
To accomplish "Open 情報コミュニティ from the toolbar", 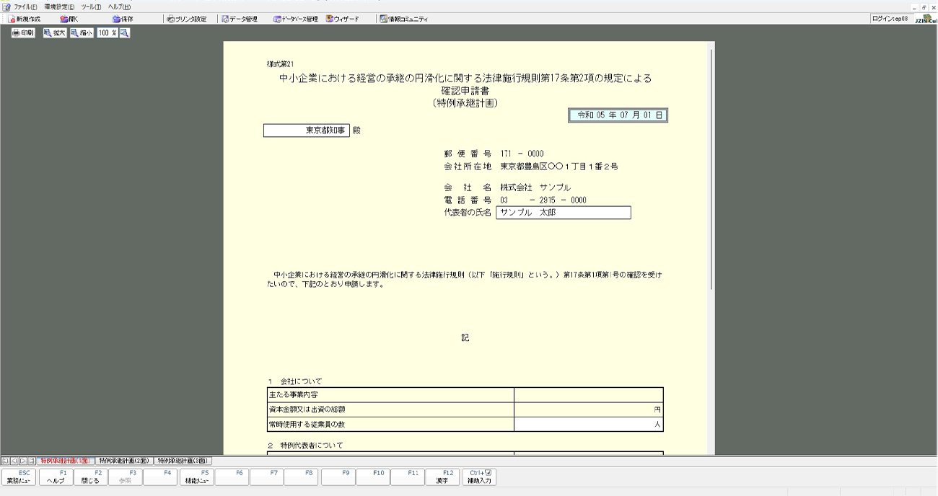I will tap(404, 19).
